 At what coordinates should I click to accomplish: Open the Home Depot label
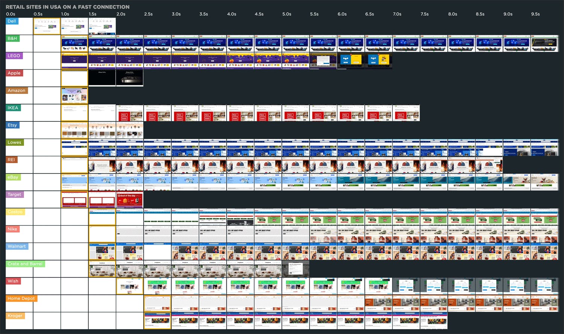(21, 298)
